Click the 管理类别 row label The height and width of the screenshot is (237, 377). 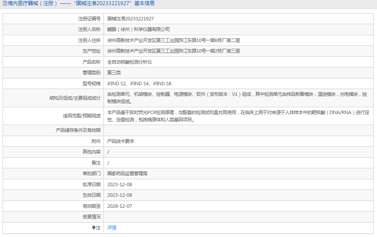[x=92, y=72]
